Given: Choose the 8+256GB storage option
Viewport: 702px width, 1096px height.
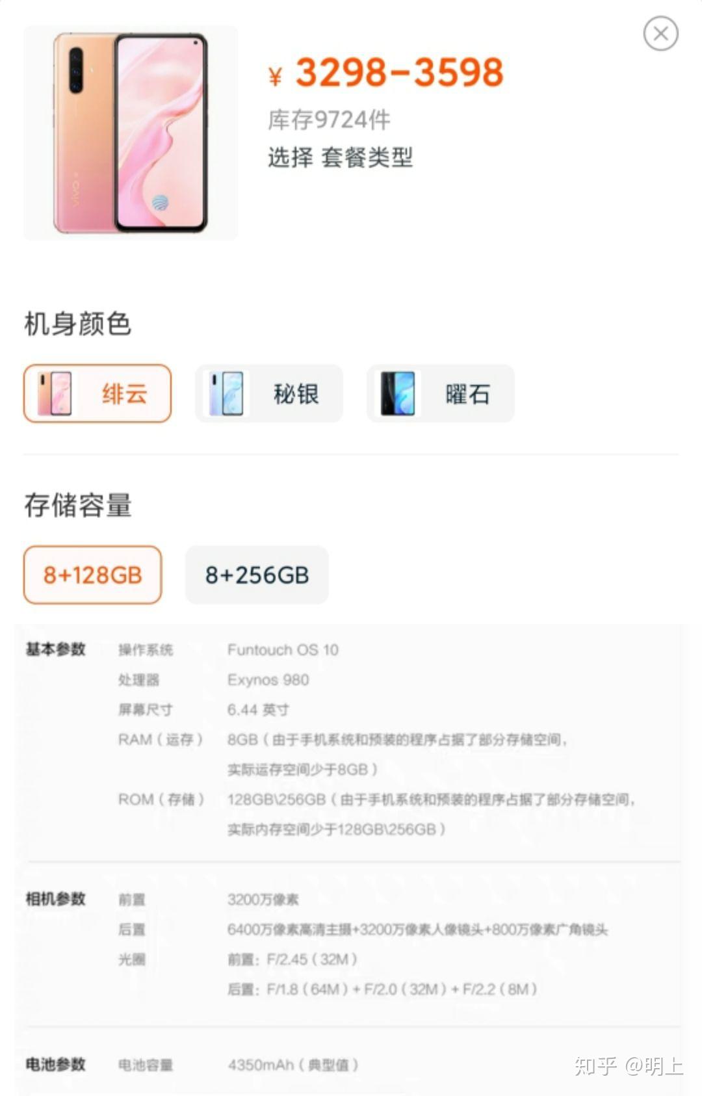Looking at the screenshot, I should 257,575.
